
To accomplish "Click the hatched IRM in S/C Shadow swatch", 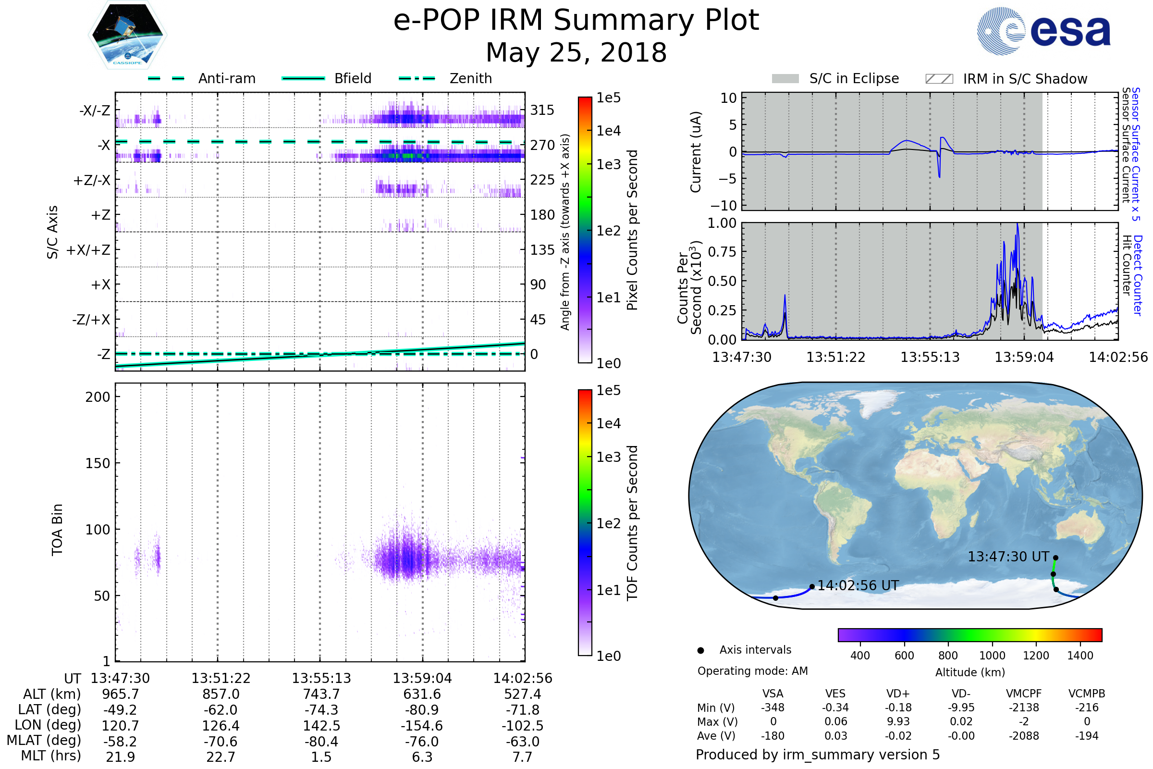I will (x=939, y=79).
